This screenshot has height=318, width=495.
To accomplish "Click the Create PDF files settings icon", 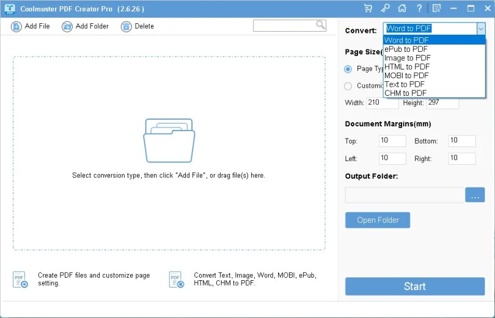I will pyautogui.click(x=20, y=280).
